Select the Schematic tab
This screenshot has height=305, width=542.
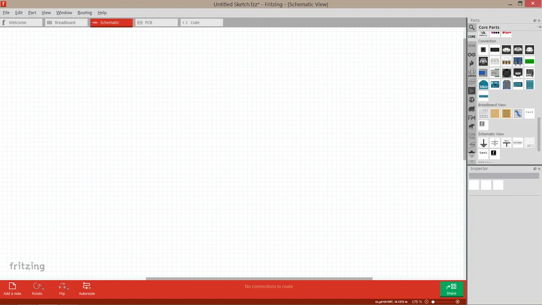click(x=111, y=22)
